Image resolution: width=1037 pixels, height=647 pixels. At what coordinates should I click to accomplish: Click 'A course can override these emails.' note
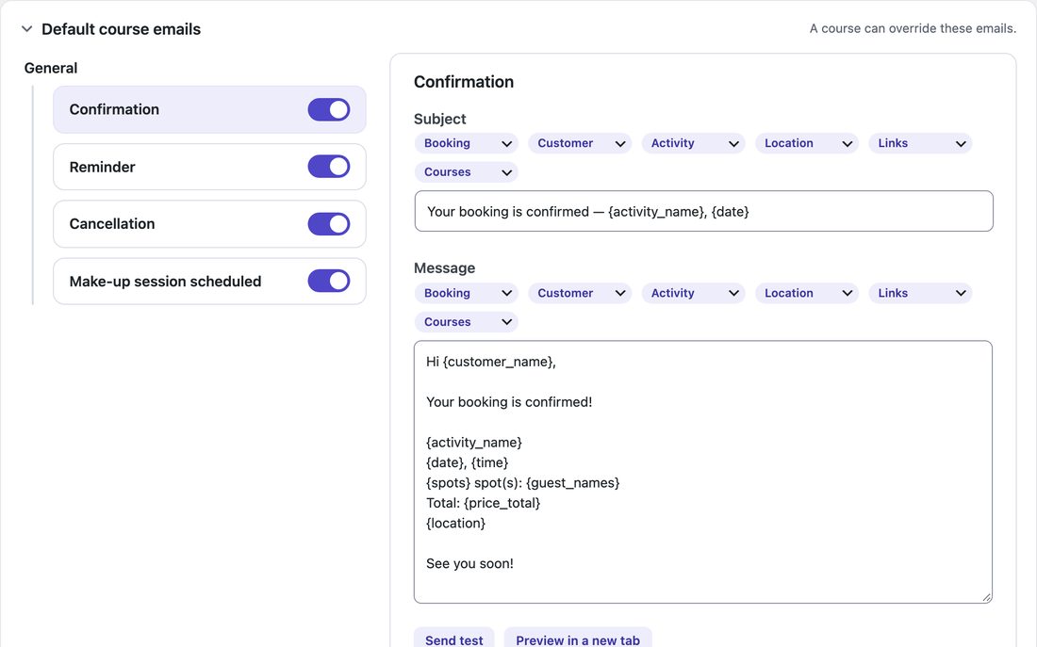913,28
